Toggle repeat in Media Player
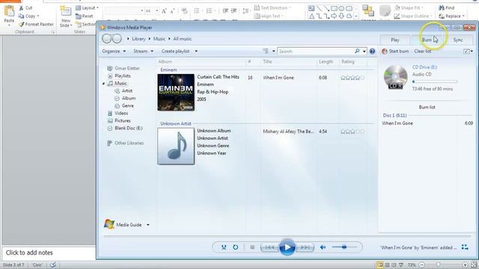Screen dimensions: 479x269 click(236, 247)
